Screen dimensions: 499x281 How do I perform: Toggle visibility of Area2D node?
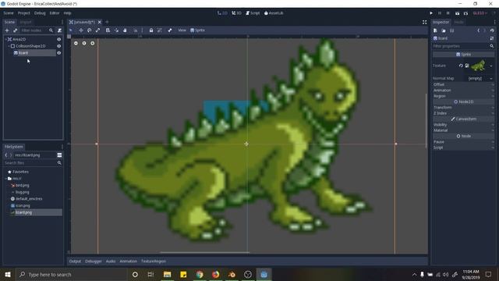tap(59, 39)
